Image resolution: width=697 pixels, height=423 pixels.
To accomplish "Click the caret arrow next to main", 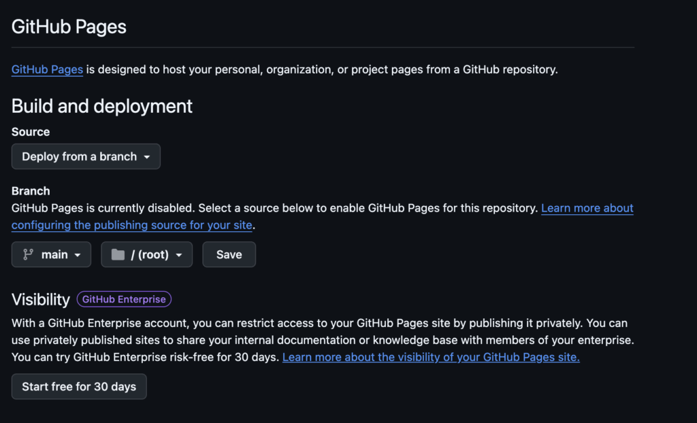I will coord(78,255).
